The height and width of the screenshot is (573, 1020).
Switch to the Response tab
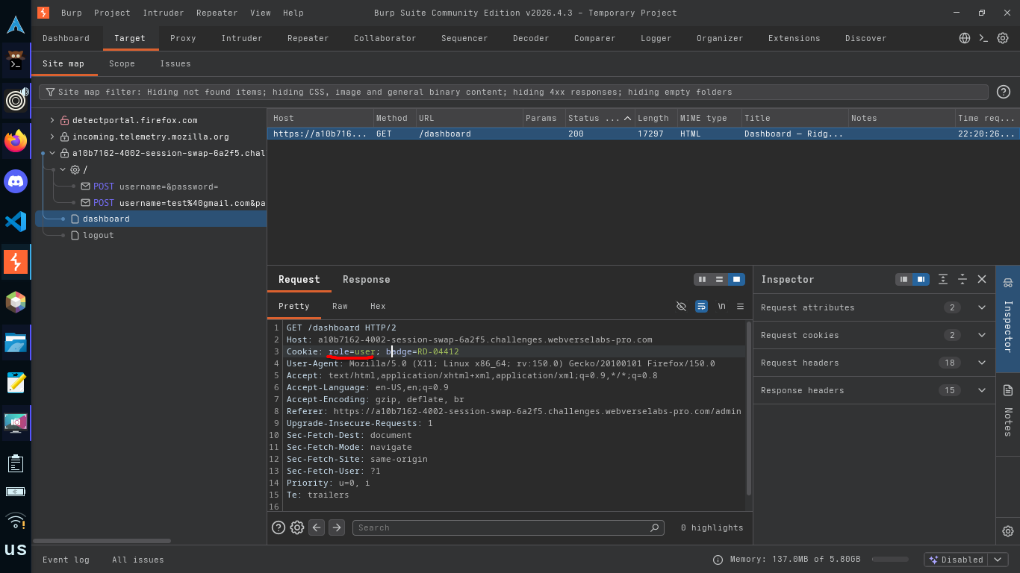[366, 280]
